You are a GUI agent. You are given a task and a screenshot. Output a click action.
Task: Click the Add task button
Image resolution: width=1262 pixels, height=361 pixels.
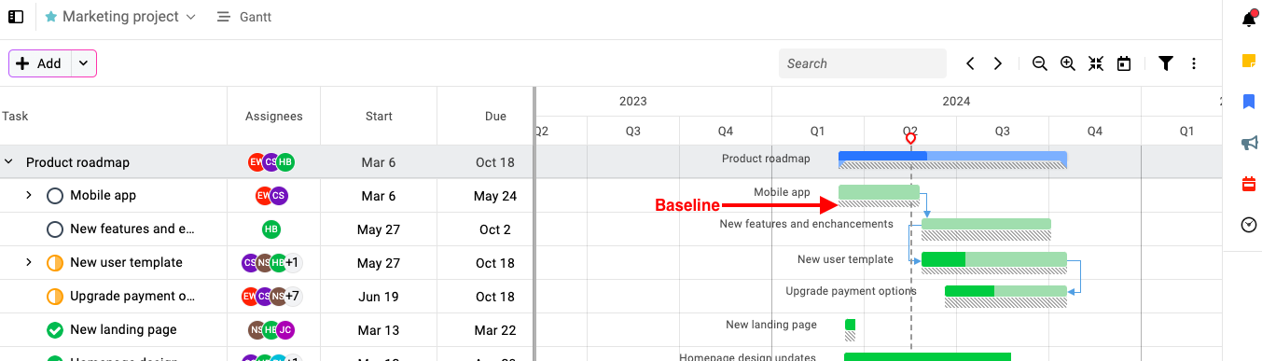[x=40, y=63]
